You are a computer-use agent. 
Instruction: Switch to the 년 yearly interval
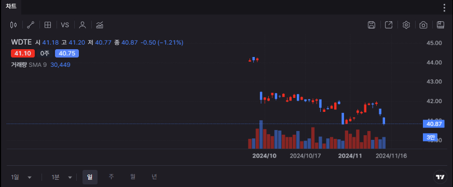tap(155, 177)
